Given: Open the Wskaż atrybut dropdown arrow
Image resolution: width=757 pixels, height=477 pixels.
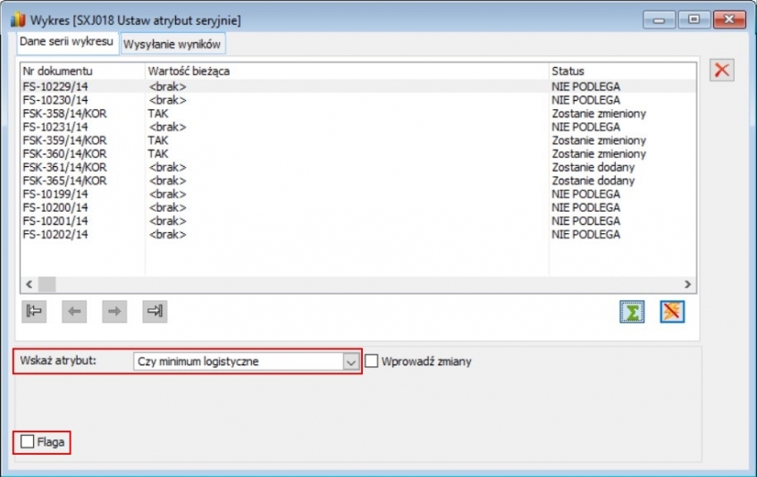Looking at the screenshot, I should (351, 362).
